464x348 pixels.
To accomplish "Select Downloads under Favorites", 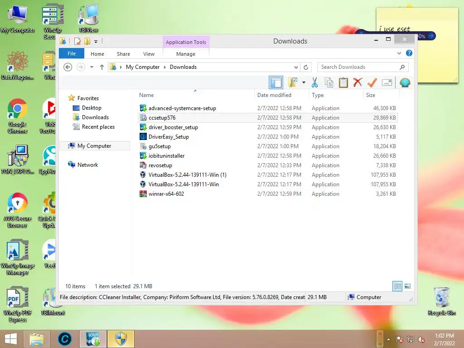I will pos(95,117).
